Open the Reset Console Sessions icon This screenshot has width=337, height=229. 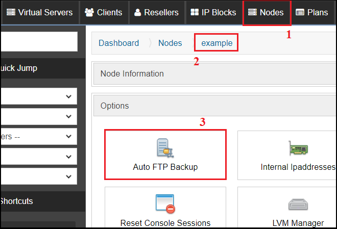(165, 204)
